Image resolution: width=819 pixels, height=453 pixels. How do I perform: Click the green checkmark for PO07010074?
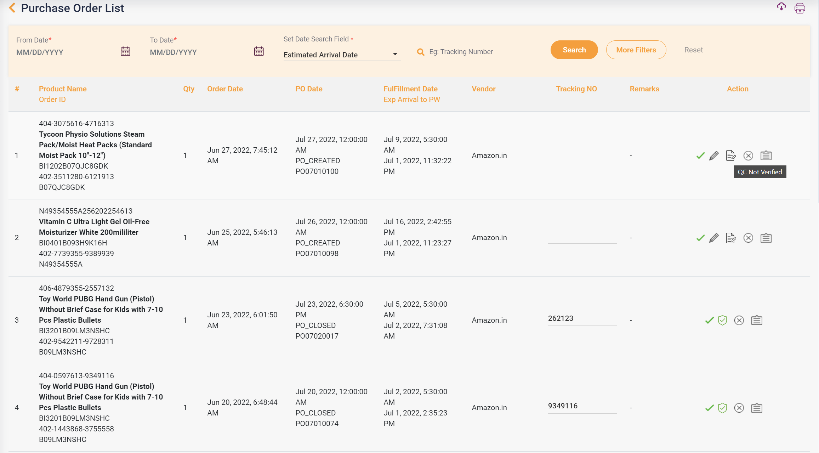tap(710, 408)
